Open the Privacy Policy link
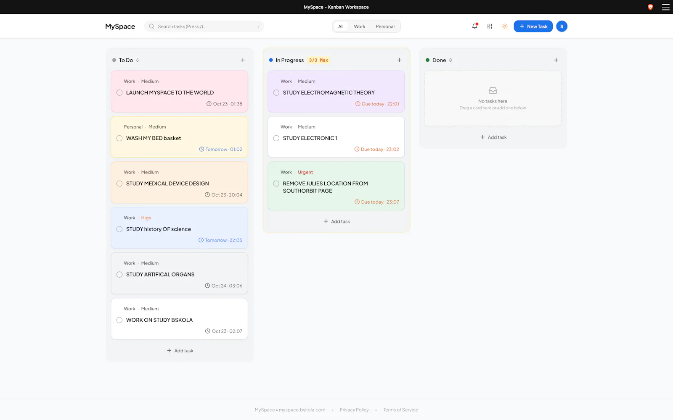673x420 pixels. point(354,410)
